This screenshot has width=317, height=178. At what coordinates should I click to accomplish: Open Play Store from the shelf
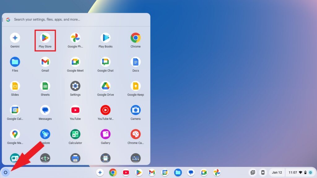[139, 172]
